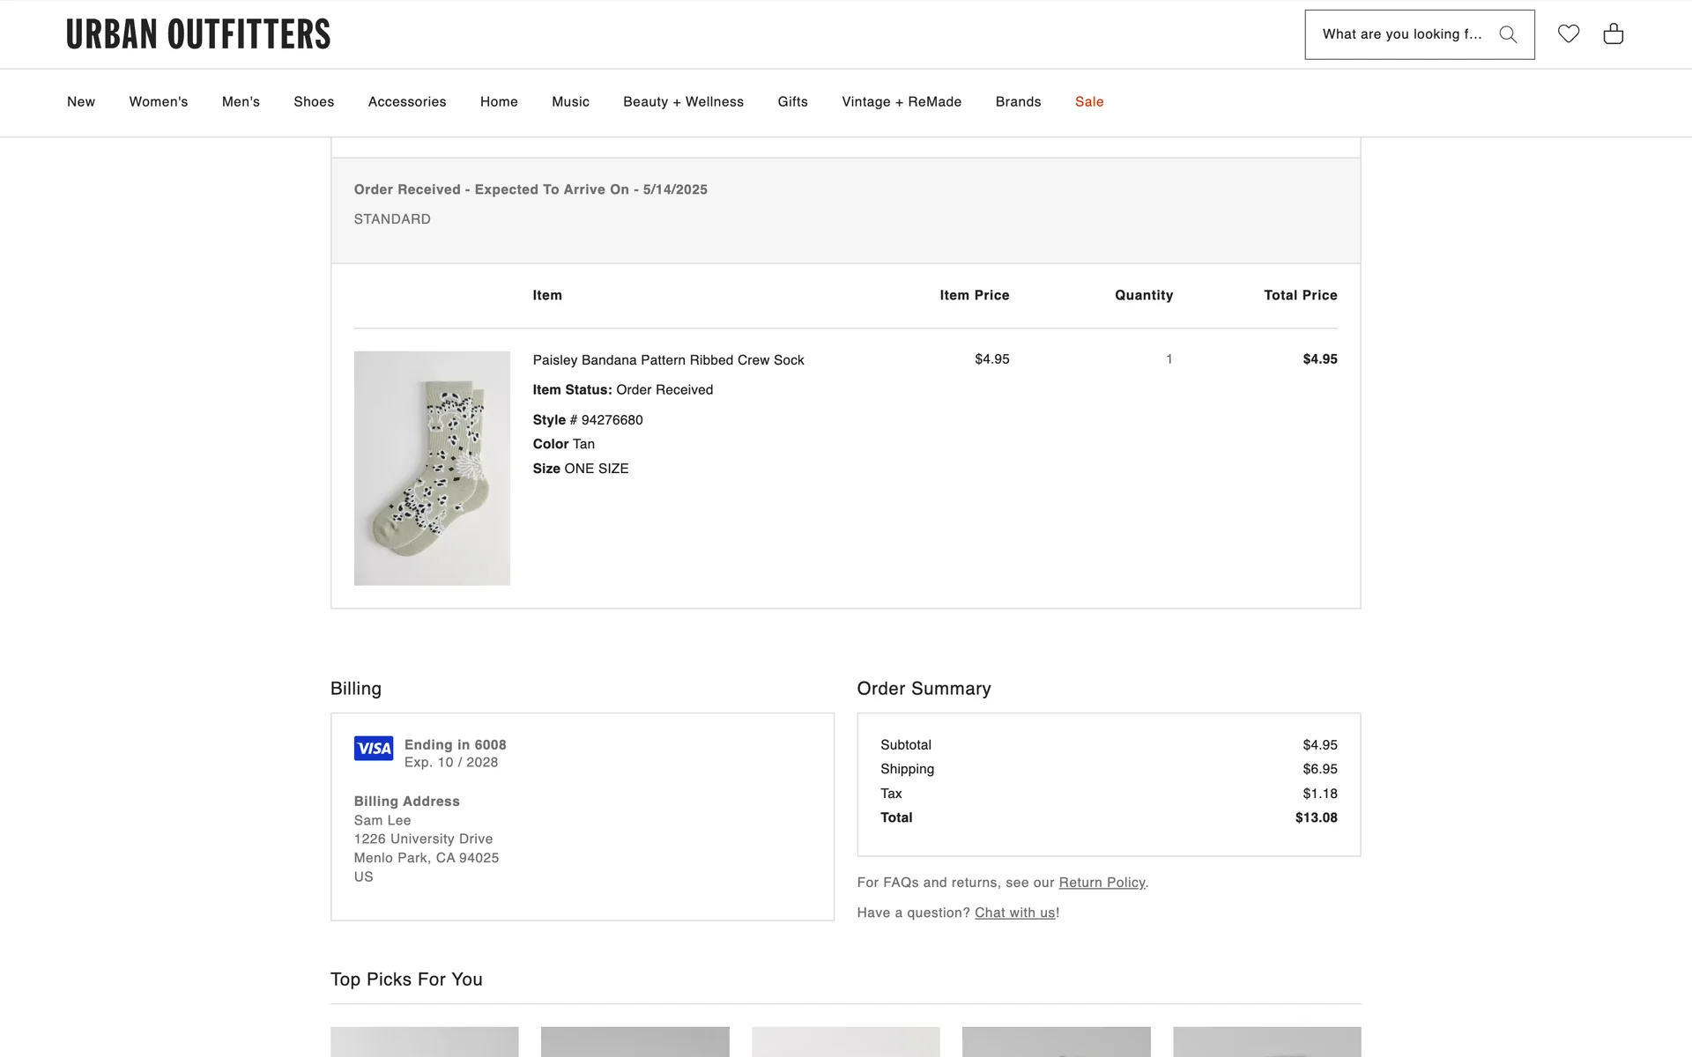The image size is (1692, 1057).
Task: Select the Shoes category
Action: [314, 102]
